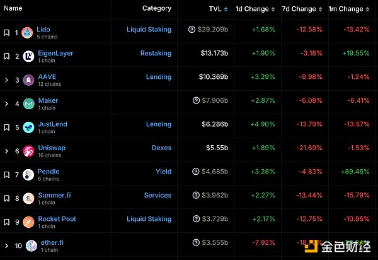Expand the Maker row
This screenshot has height=260, width=378.
(x=6, y=103)
